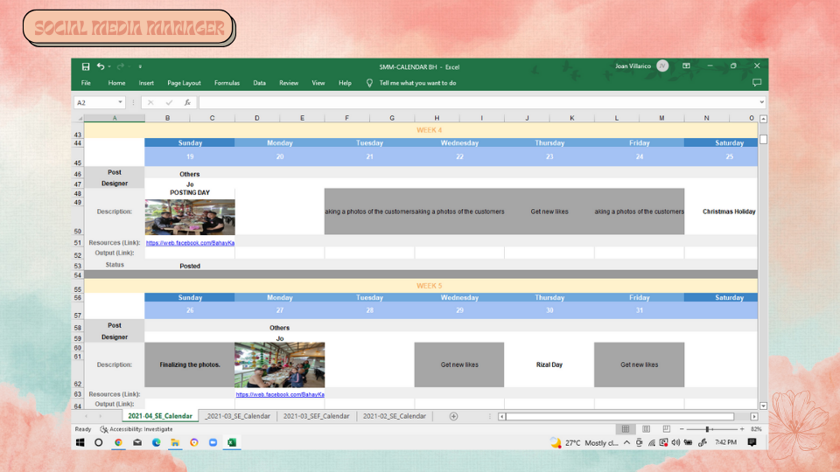Click inside the formula bar field

click(477, 102)
